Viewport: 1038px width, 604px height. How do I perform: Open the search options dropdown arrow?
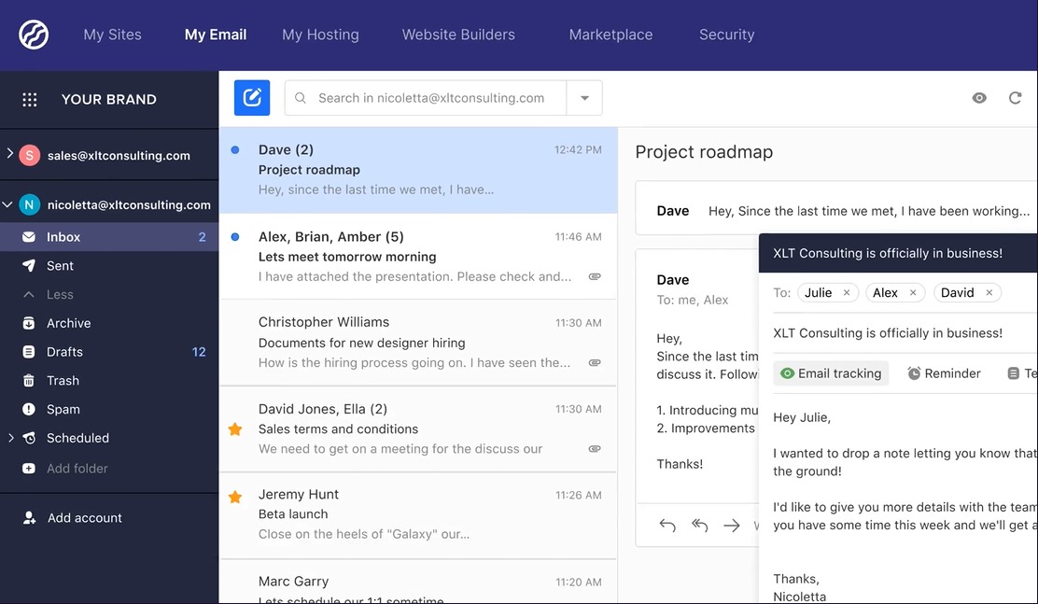tap(584, 98)
